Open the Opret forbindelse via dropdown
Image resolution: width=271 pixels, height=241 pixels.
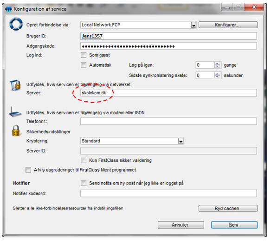(x=194, y=25)
